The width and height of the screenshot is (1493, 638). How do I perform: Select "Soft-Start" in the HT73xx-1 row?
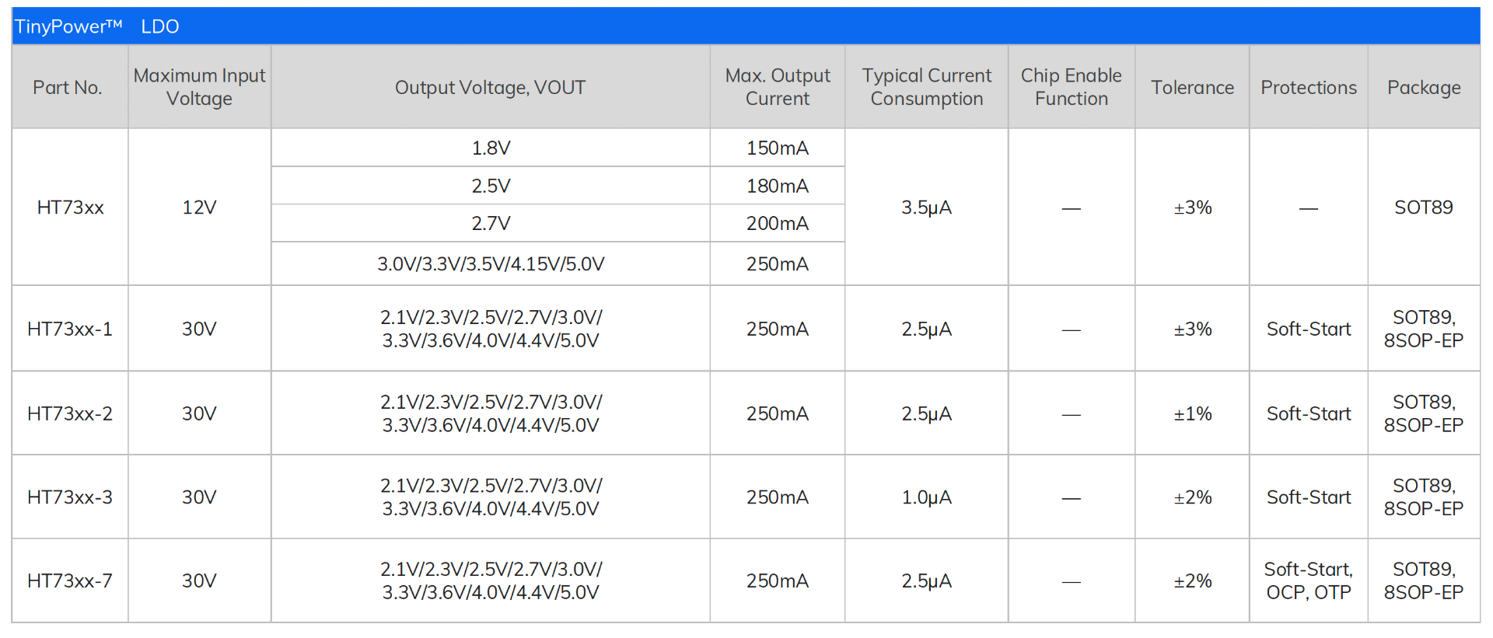(x=1309, y=329)
